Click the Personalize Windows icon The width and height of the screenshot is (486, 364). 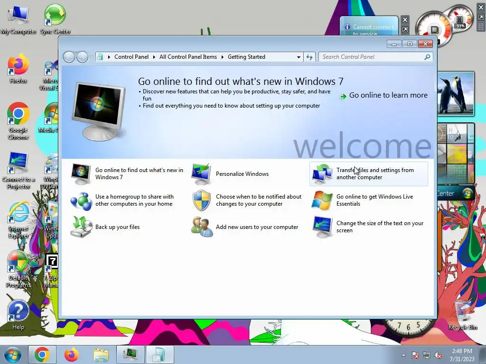pyautogui.click(x=201, y=174)
